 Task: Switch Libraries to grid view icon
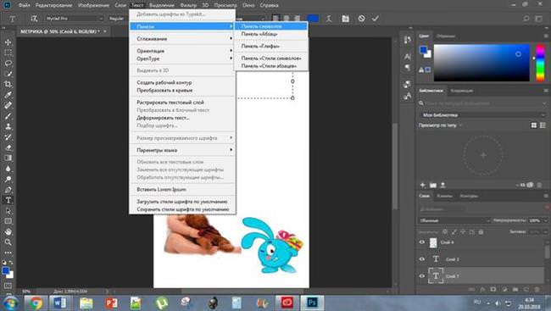tap(534, 125)
